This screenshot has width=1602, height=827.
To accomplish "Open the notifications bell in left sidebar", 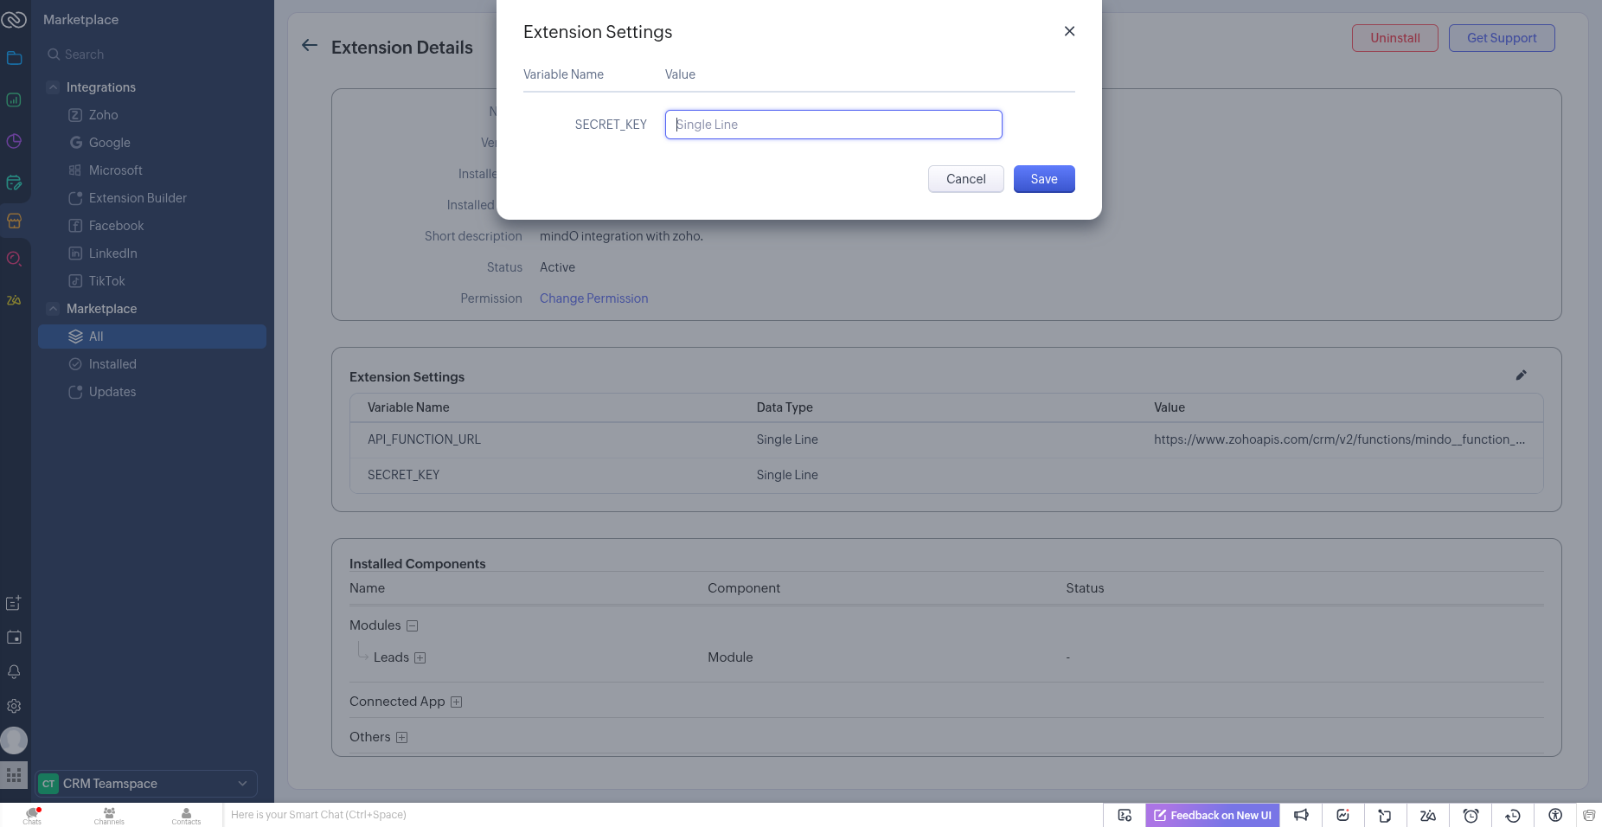I will tap(14, 672).
